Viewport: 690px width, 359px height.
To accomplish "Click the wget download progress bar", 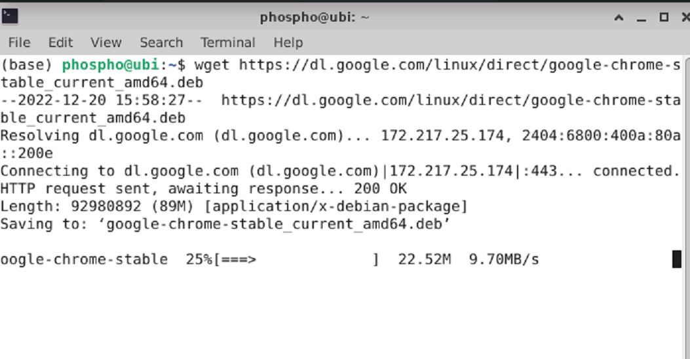I will click(x=296, y=259).
